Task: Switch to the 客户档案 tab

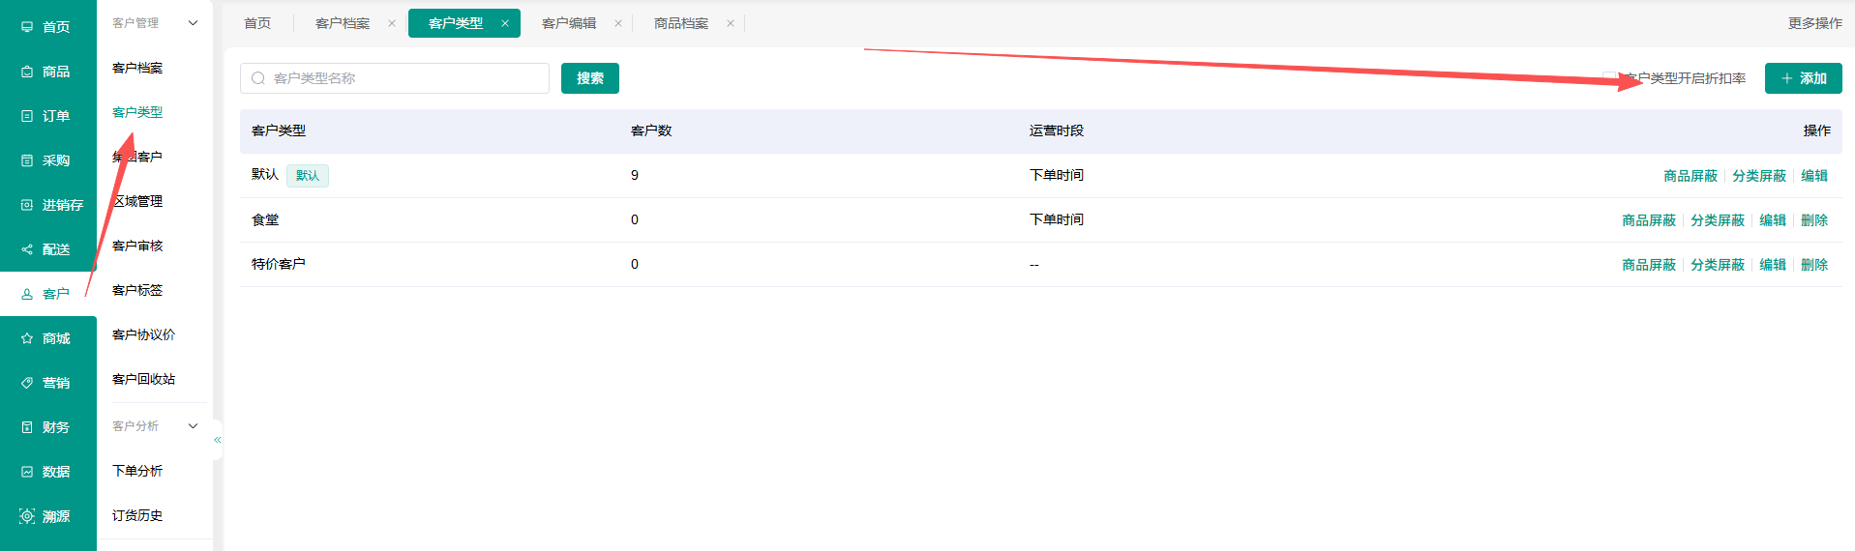Action: (x=343, y=23)
